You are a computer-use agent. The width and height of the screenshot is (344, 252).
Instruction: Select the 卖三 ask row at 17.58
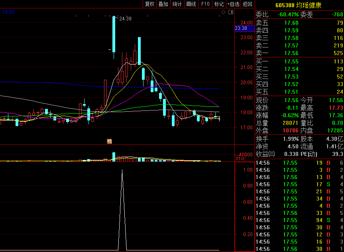tap(299, 38)
